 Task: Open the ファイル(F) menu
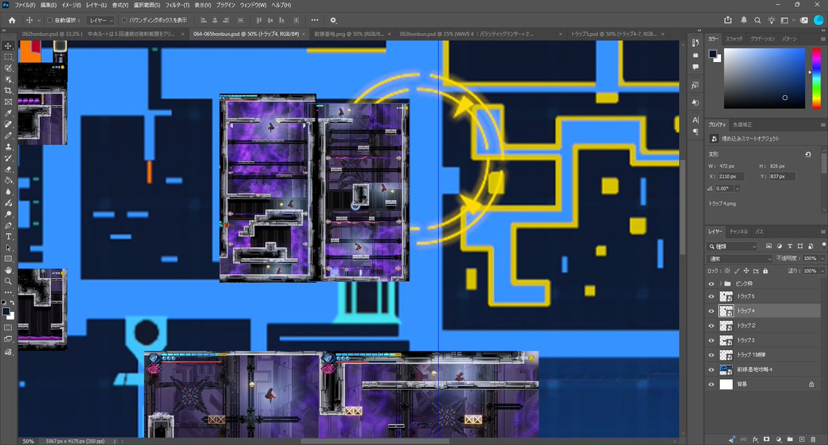coord(26,5)
